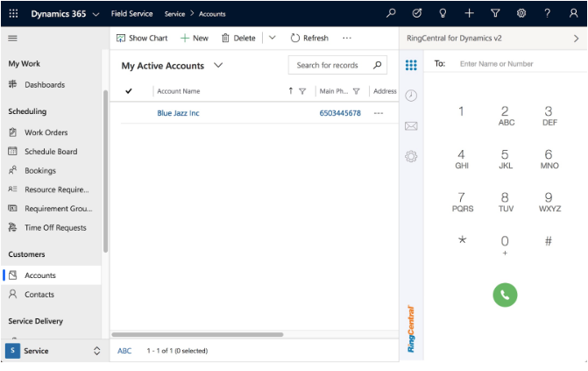The image size is (588, 371).
Task: Click the Show Chart button
Action: click(142, 38)
